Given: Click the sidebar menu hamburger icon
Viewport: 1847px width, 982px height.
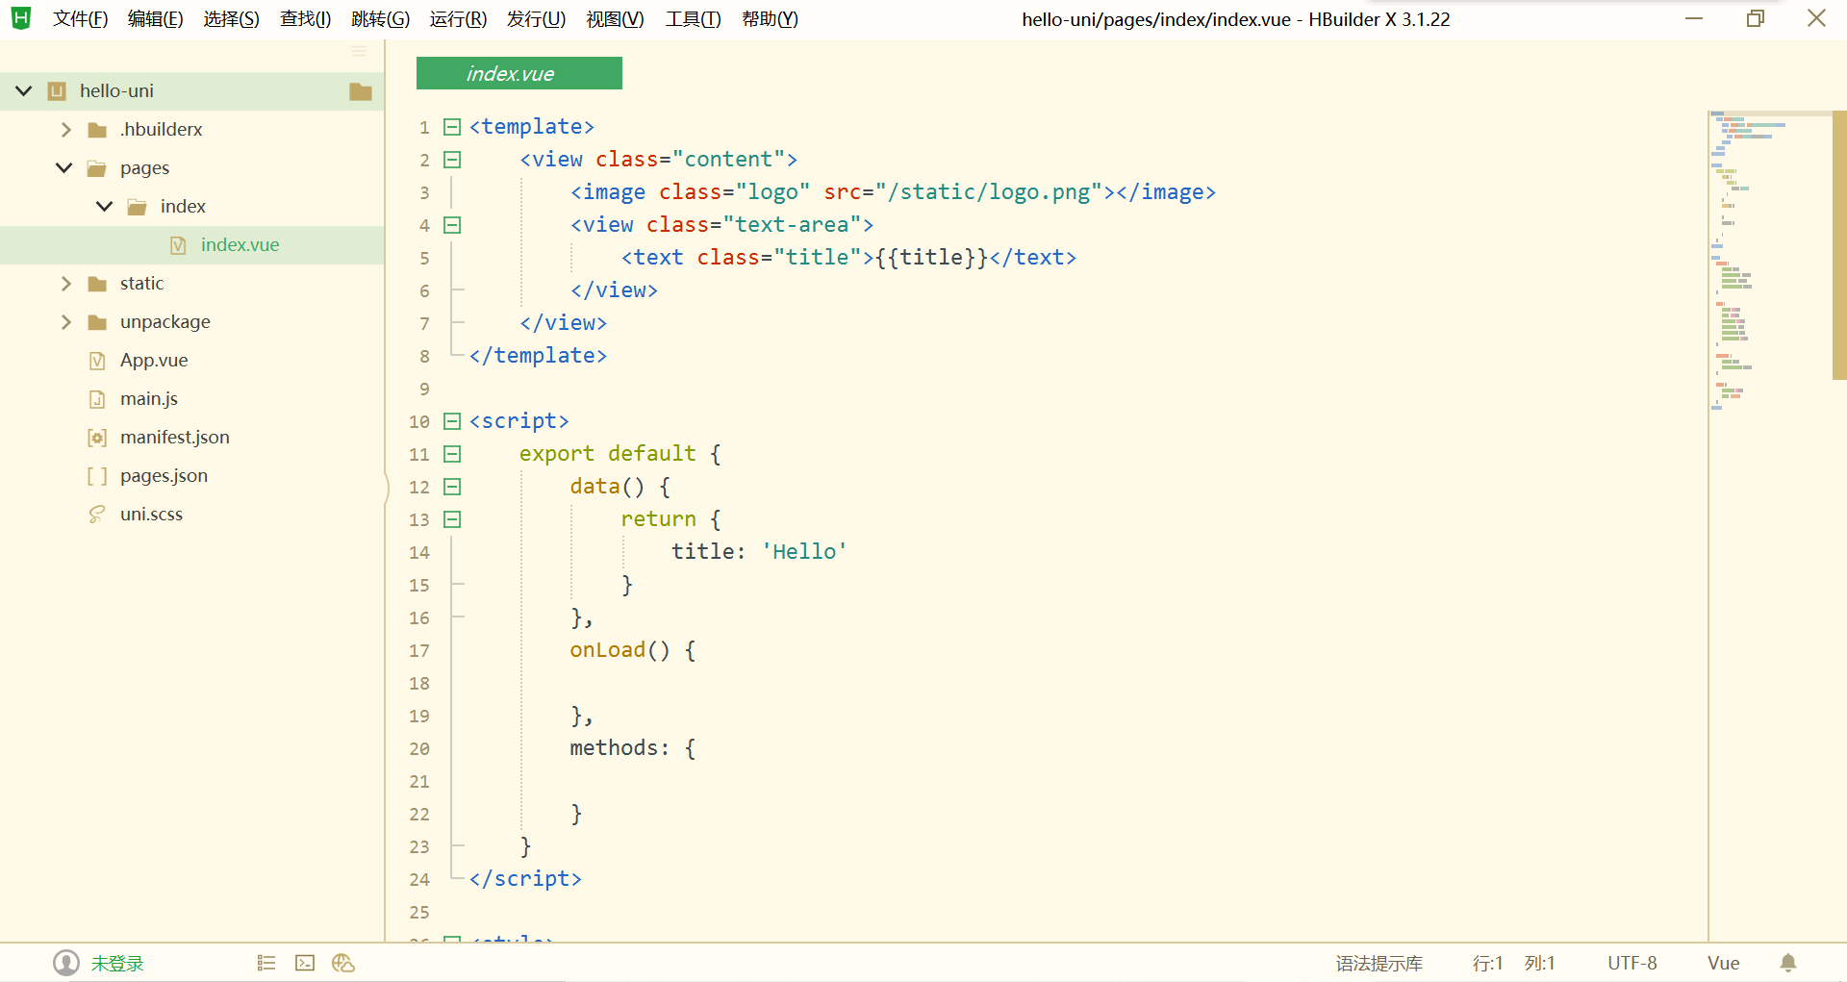Looking at the screenshot, I should (x=359, y=51).
